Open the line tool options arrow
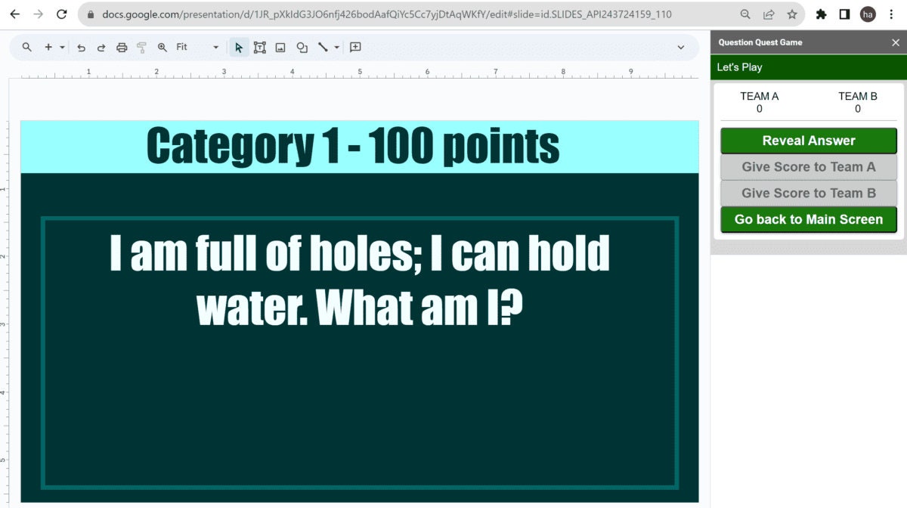Image resolution: width=907 pixels, height=508 pixels. 336,47
